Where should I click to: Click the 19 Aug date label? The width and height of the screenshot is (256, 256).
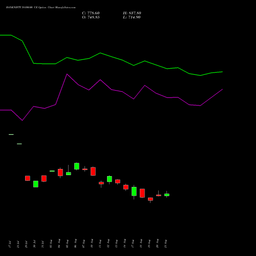pyautogui.click(x=149, y=244)
